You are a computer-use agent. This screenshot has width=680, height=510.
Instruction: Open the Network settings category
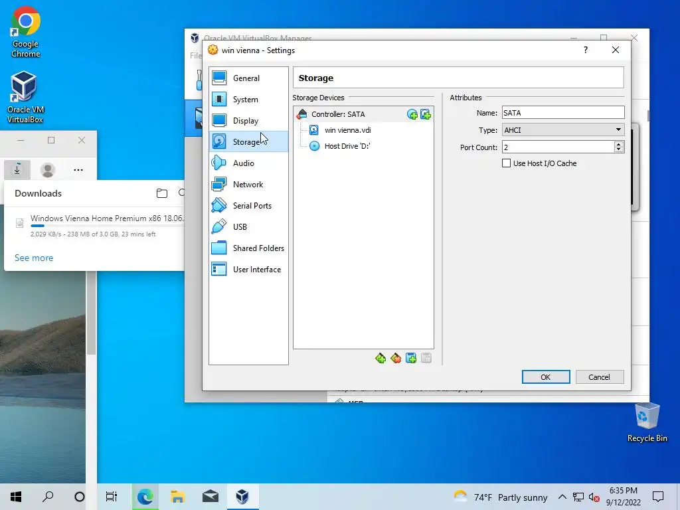[x=248, y=185]
